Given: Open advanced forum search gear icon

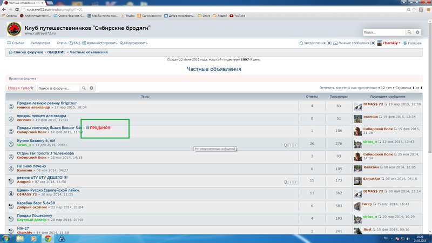Looking at the screenshot, I should click(91, 88).
